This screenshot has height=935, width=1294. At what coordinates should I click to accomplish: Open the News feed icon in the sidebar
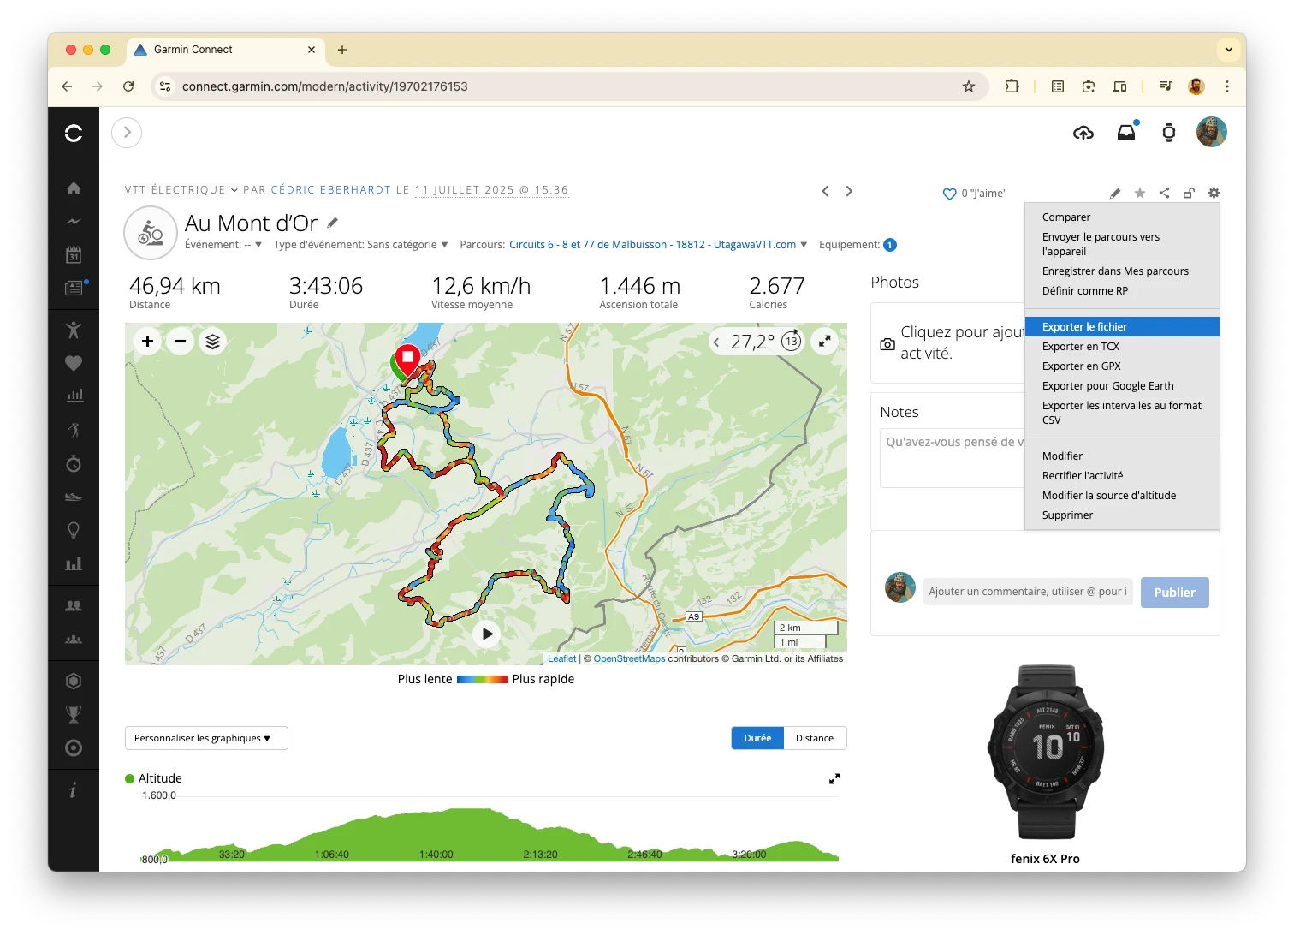[x=74, y=288]
